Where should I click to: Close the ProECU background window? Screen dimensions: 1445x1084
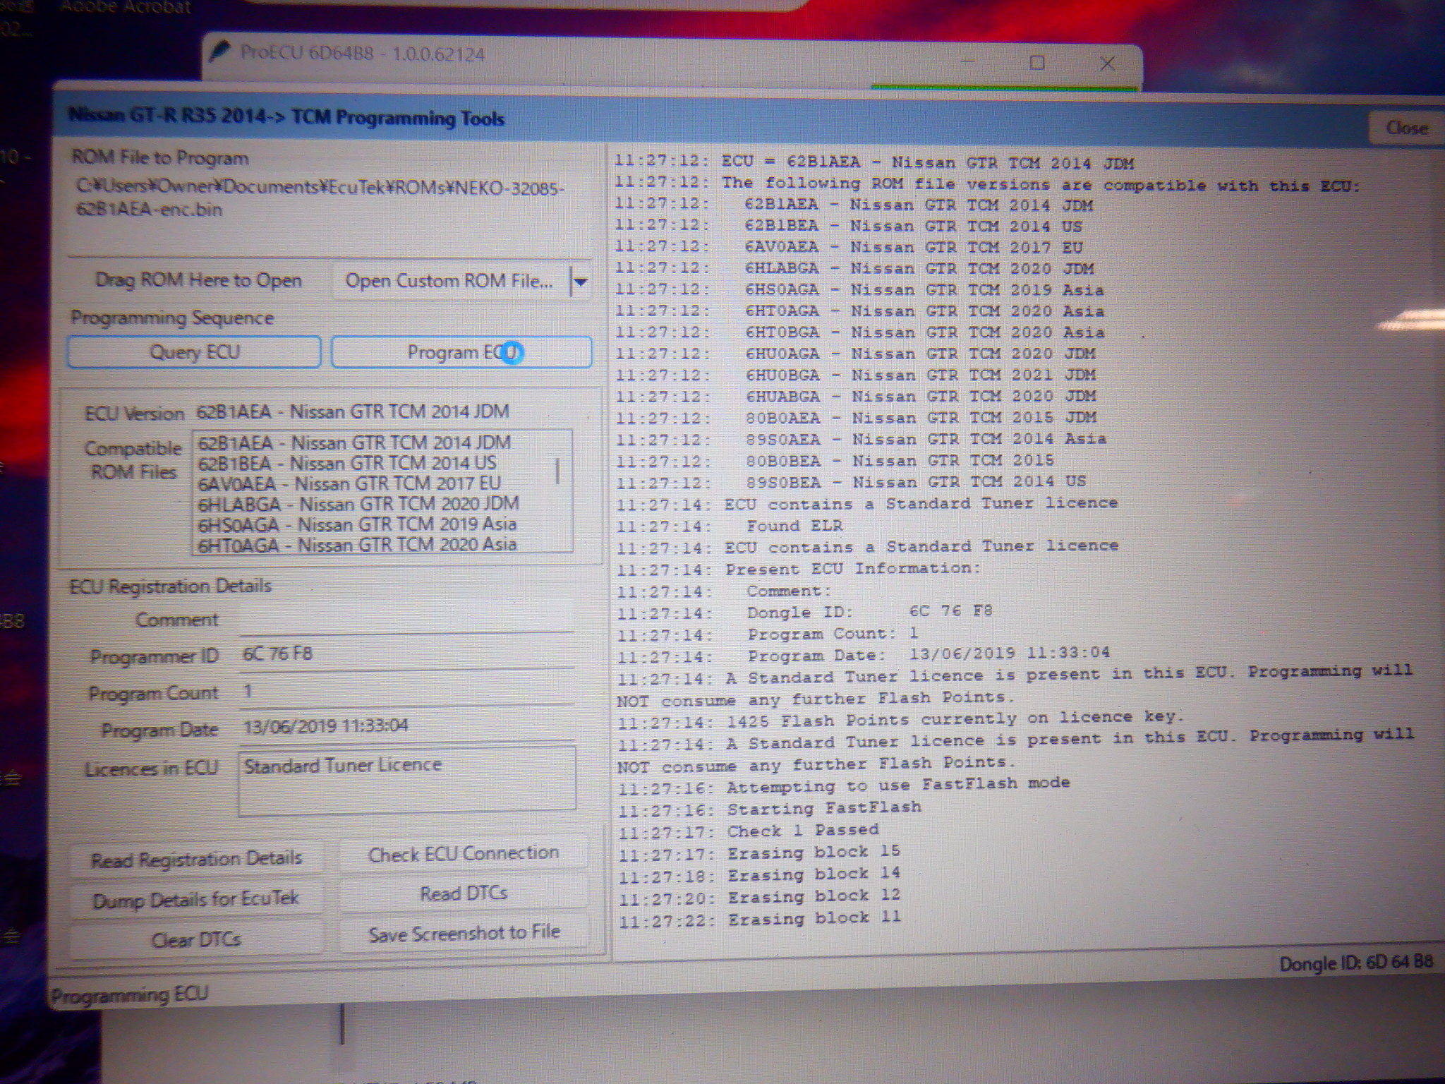pos(1107,64)
